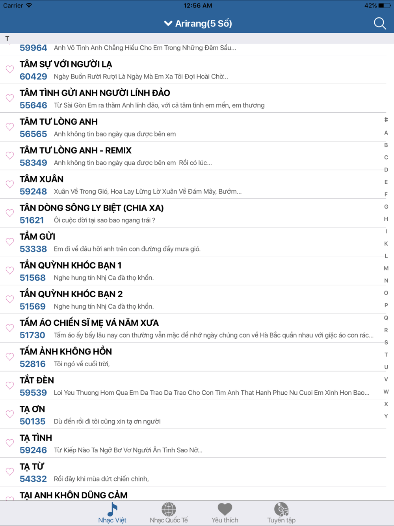Select song code 59539

[x=33, y=393]
